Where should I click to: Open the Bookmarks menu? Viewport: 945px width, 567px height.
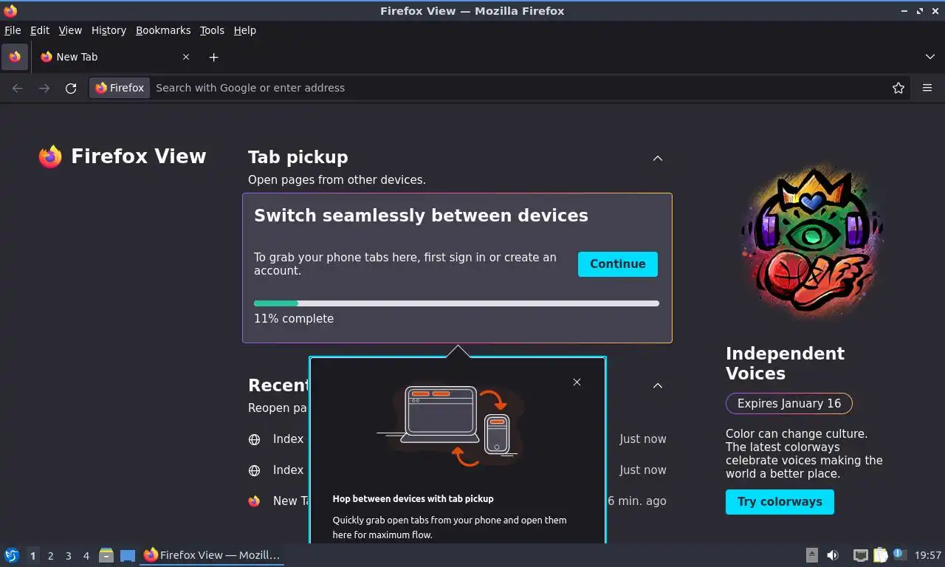pyautogui.click(x=163, y=30)
